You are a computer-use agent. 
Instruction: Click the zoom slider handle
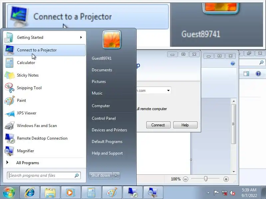pyautogui.click(x=205, y=179)
